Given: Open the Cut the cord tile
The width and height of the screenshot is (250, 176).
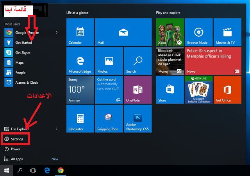Looking at the screenshot, I should pyautogui.click(x=109, y=90).
